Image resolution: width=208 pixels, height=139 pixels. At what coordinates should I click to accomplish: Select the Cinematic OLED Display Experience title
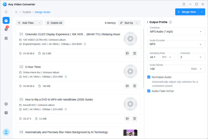(x=73, y=34)
